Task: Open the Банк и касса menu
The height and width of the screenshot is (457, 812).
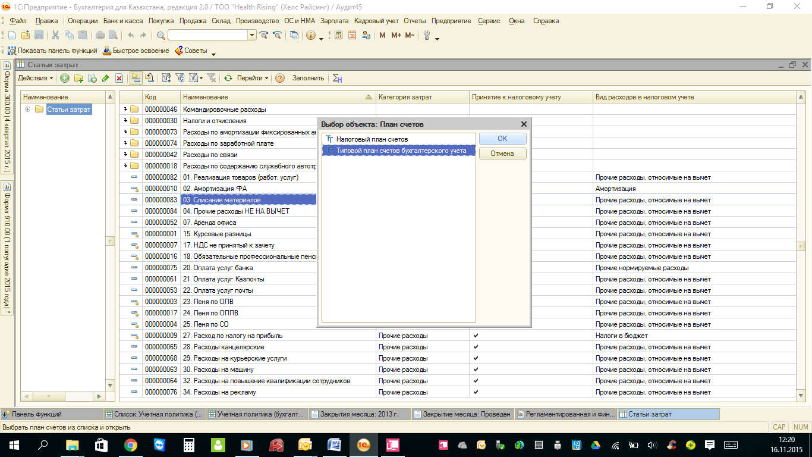Action: 123,21
